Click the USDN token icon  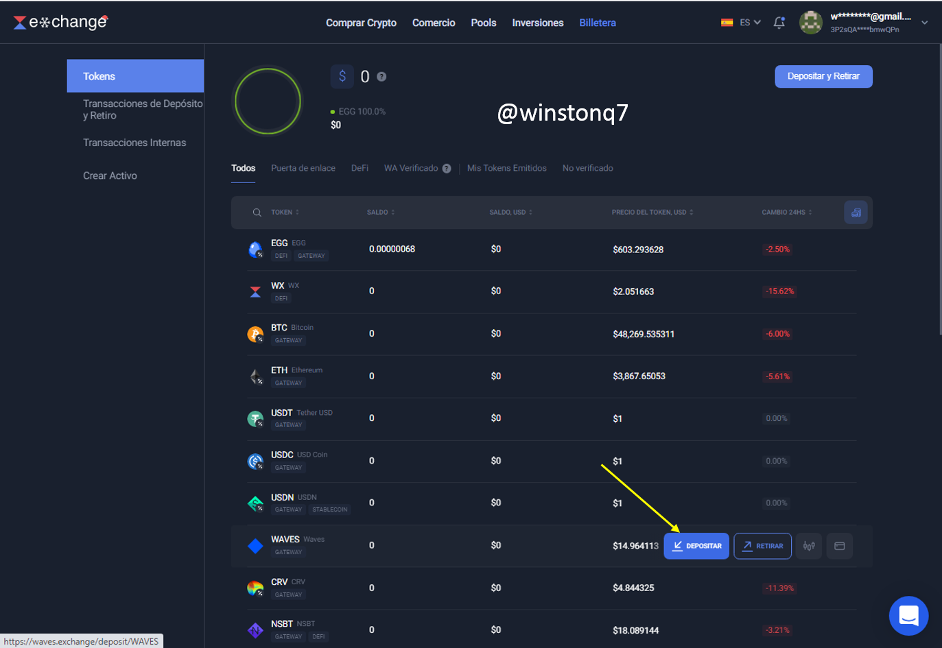(255, 503)
